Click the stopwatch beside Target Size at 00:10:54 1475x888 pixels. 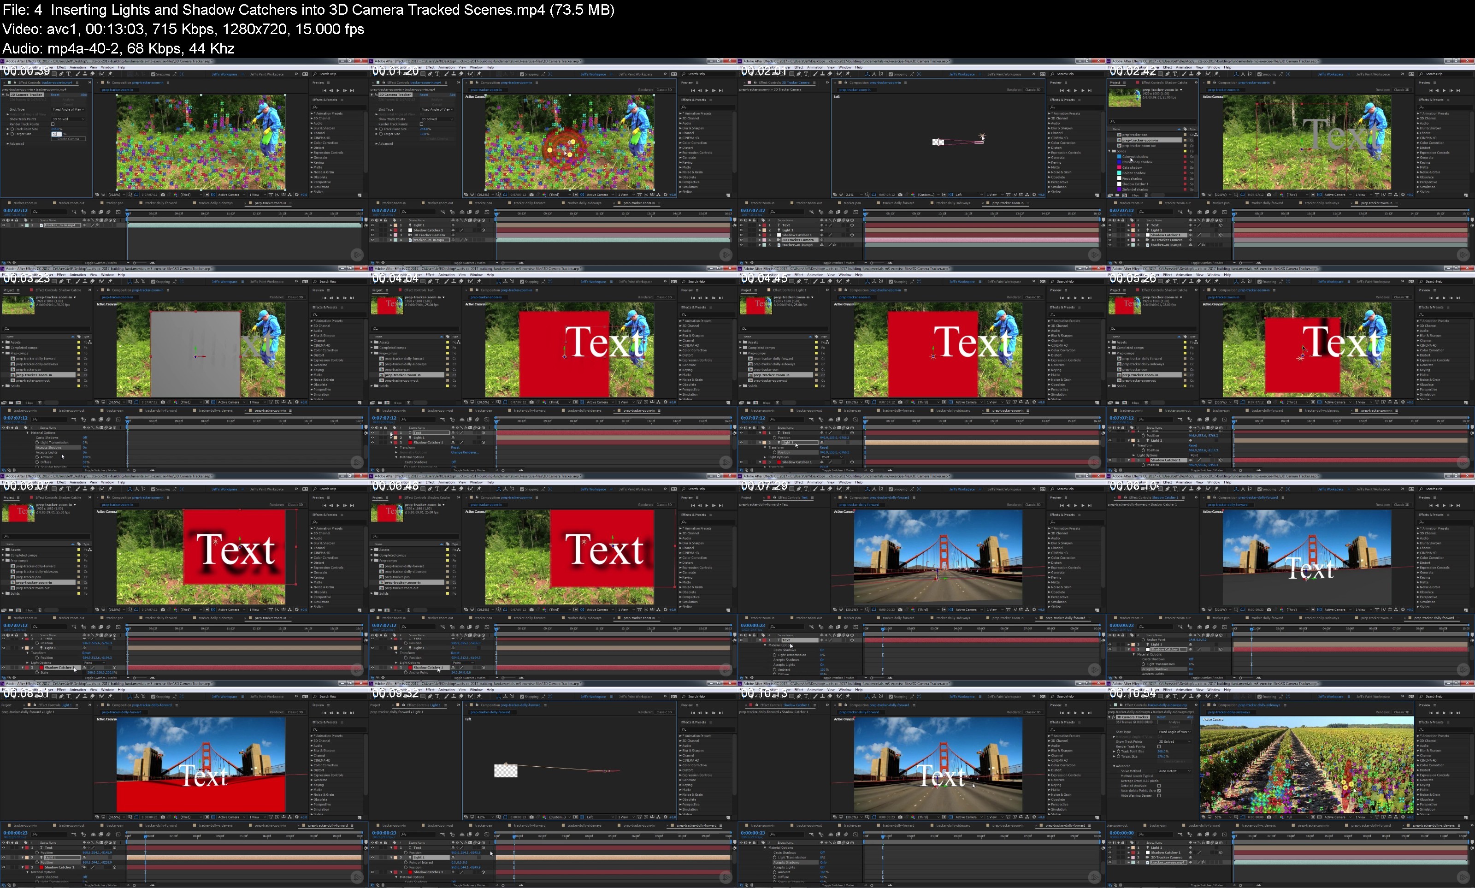click(x=1119, y=756)
